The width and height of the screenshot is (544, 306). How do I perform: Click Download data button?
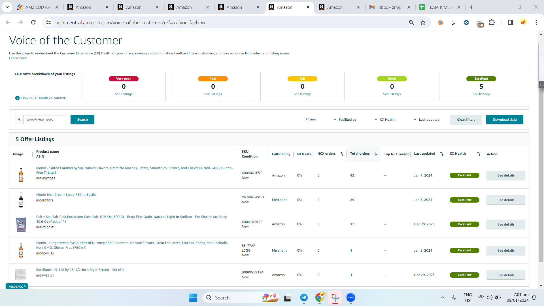[505, 120]
